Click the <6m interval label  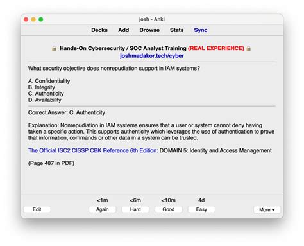(x=135, y=200)
